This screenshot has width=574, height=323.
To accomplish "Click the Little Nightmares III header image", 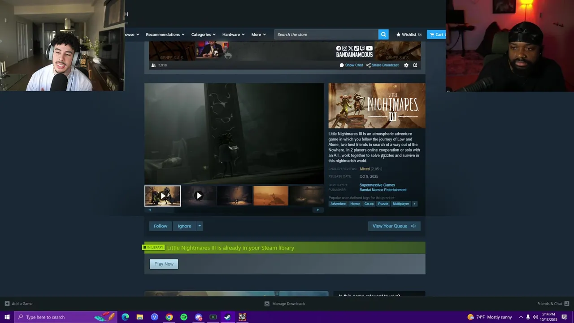I will [377, 106].
